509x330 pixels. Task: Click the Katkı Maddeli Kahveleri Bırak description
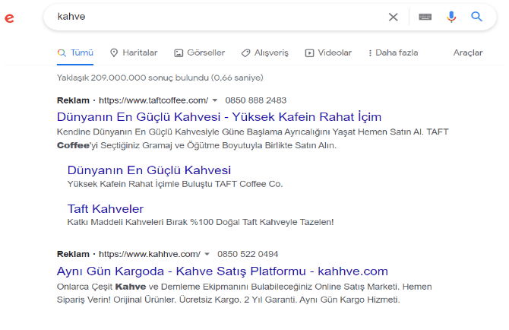coord(201,222)
